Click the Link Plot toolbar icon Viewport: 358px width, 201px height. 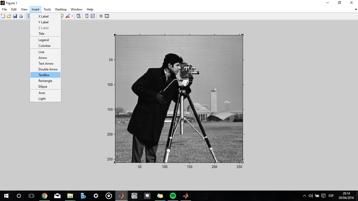(78, 16)
